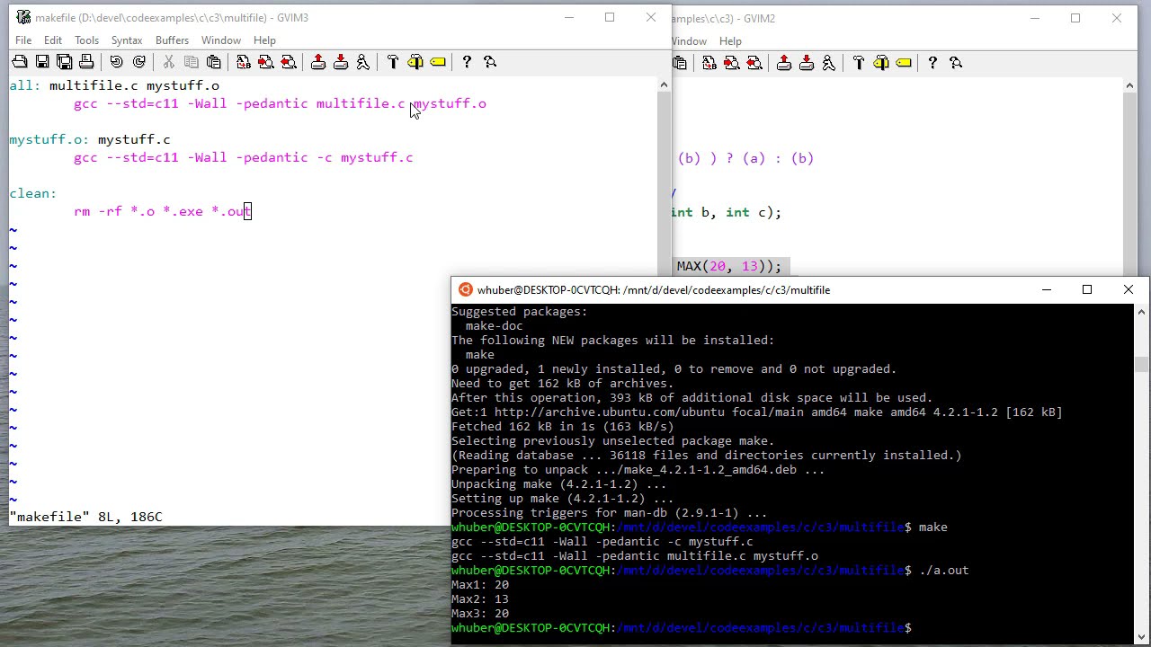The width and height of the screenshot is (1151, 647).
Task: Print the makefile using GVIM3 printer icon
Action: [86, 62]
